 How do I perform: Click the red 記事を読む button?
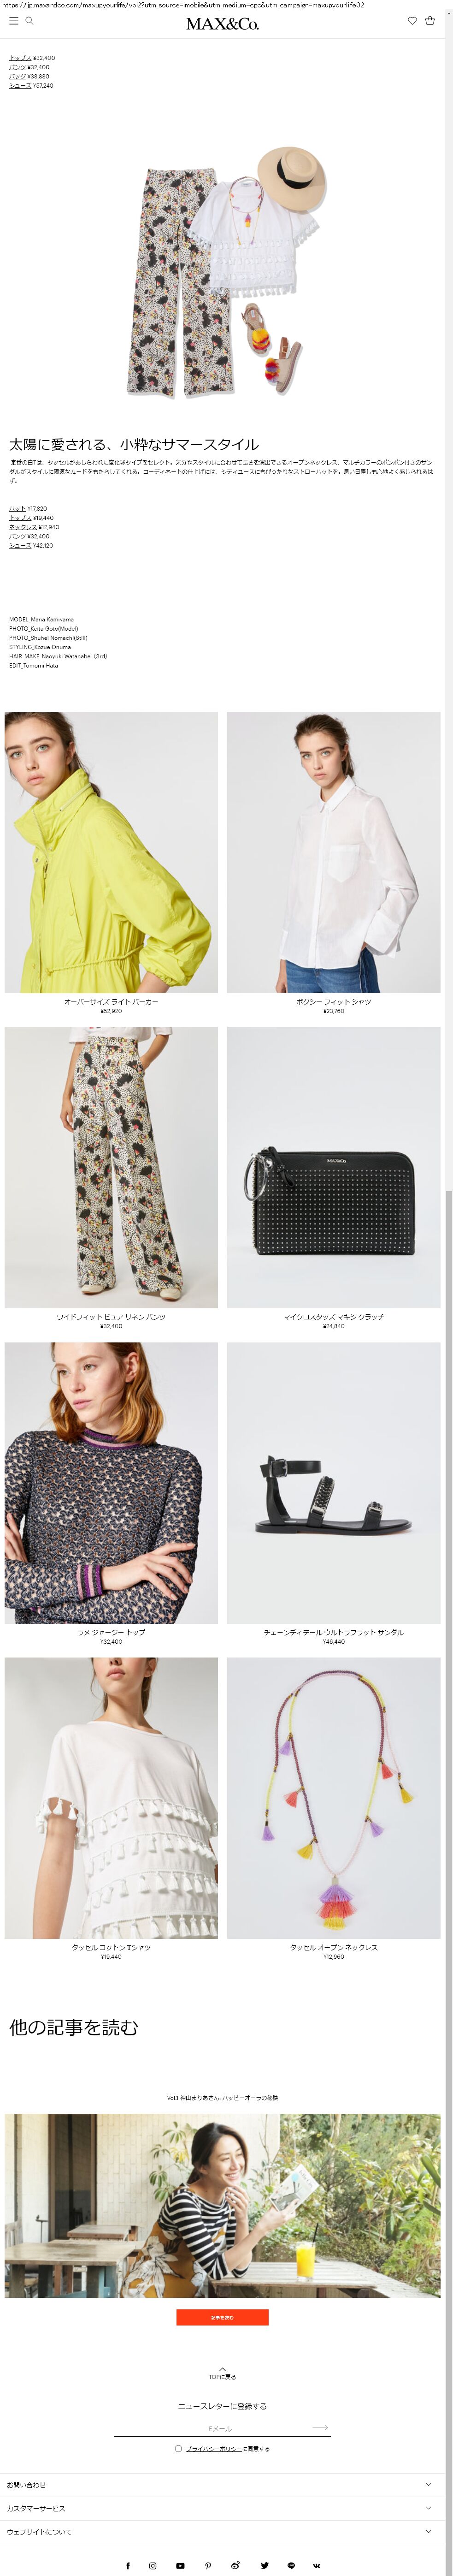pyautogui.click(x=222, y=2317)
